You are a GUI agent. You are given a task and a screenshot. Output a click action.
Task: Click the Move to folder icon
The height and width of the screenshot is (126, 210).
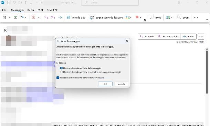click(22, 17)
